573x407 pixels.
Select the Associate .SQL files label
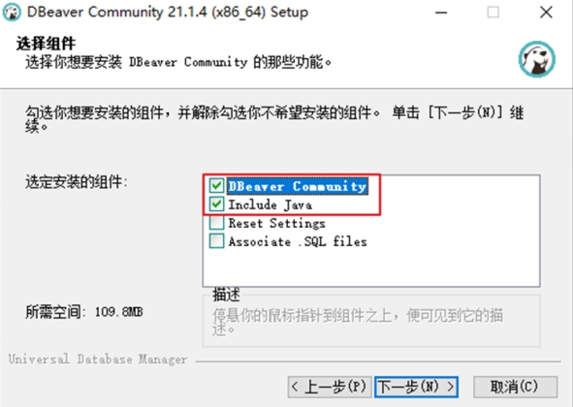298,241
